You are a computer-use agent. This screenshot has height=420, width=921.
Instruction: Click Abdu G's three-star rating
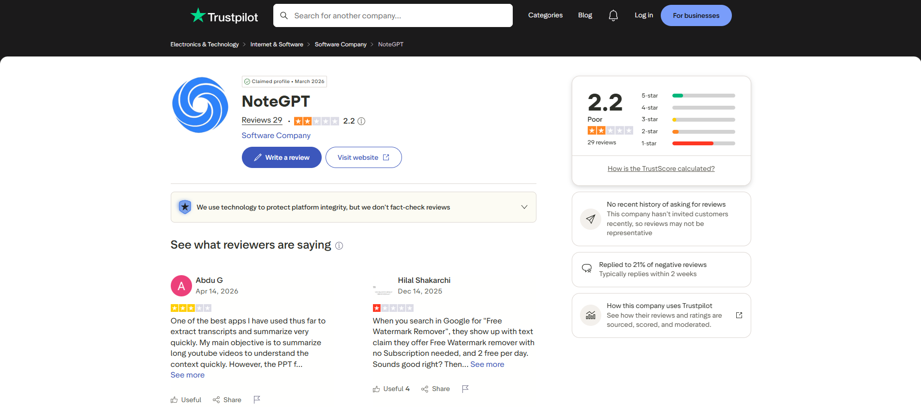pos(191,308)
